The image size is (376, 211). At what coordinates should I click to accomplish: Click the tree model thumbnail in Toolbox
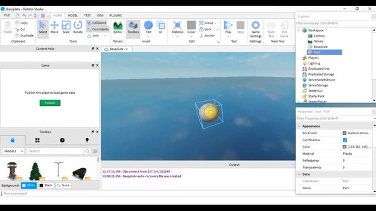coord(35,171)
